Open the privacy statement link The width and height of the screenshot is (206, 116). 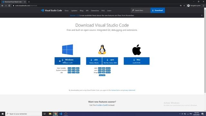[x=129, y=90]
